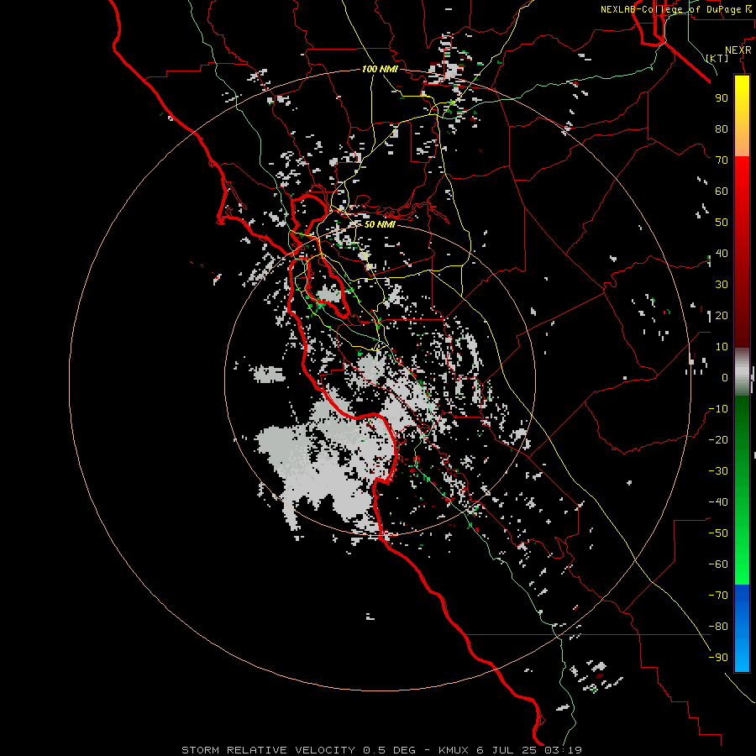
Task: Click the "-80" velocity scale label
Action: (x=718, y=627)
